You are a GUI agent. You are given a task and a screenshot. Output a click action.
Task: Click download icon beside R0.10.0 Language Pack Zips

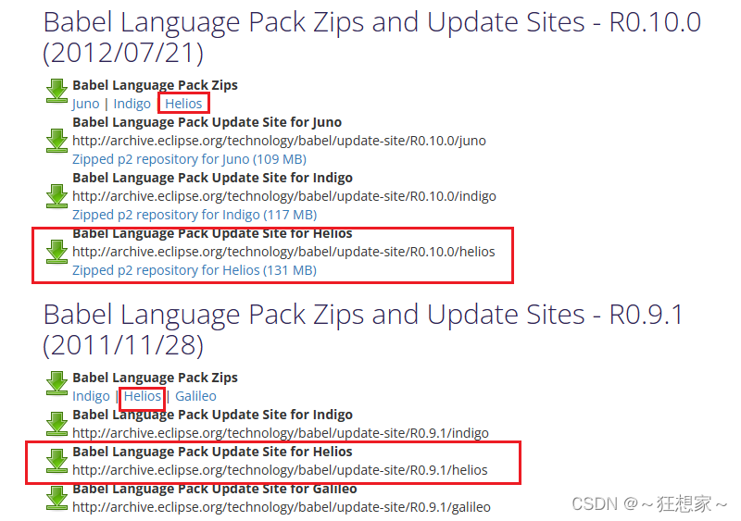57,90
